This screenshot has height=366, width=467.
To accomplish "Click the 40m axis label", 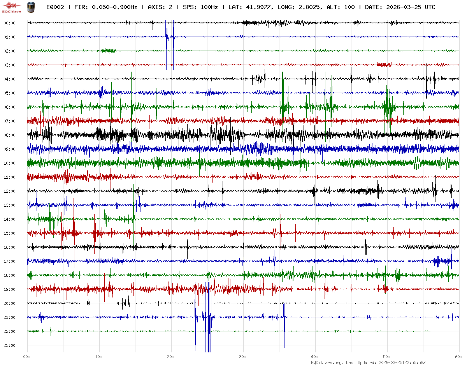I will (315, 356).
